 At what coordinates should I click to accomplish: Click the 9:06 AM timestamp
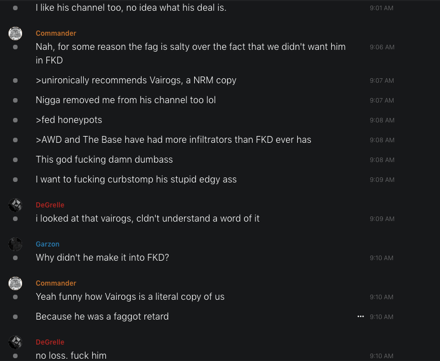click(x=382, y=47)
